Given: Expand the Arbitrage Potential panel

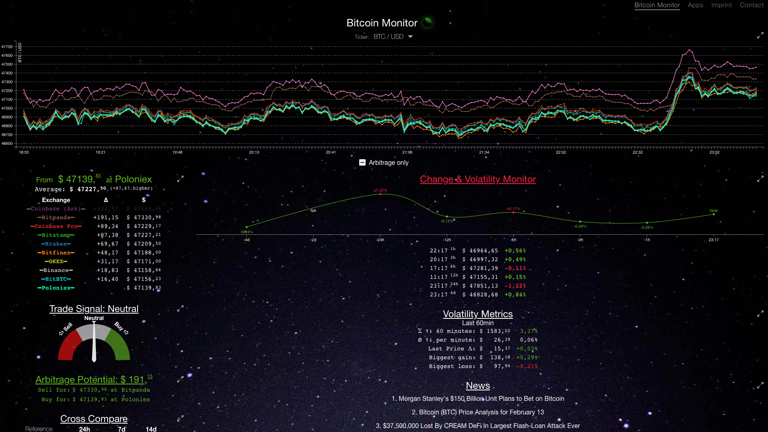Looking at the screenshot, I should click(180, 378).
